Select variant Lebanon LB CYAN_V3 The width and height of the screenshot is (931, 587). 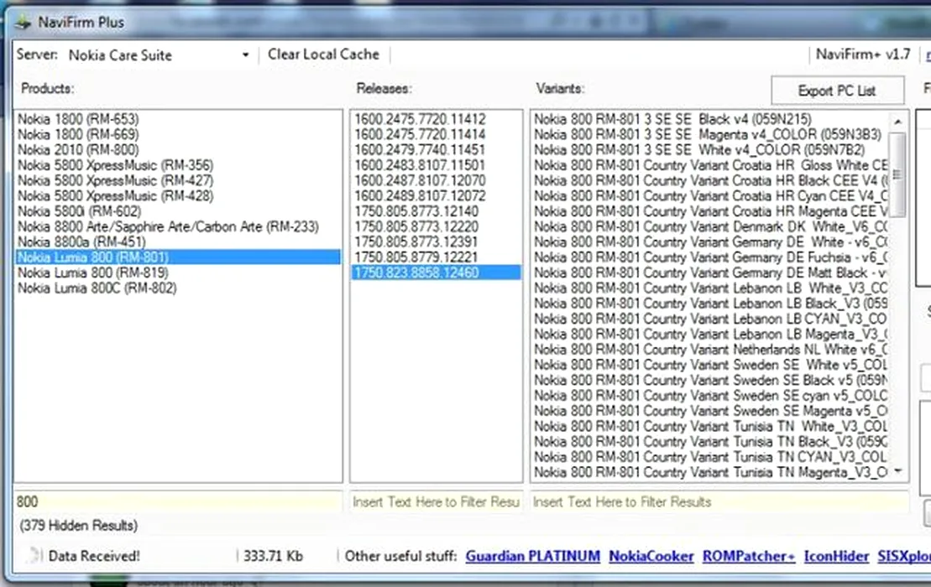(x=711, y=319)
